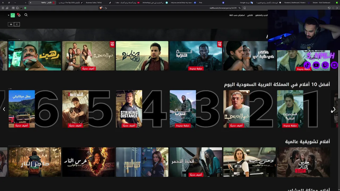Image resolution: width=340 pixels, height=191 pixels.
Task: Close the Netflix tab
Action: pos(31,3)
